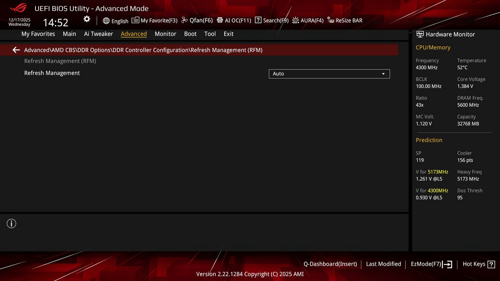500x281 pixels.
Task: Open Q-Dashboard from the bottom bar
Action: tap(330, 264)
